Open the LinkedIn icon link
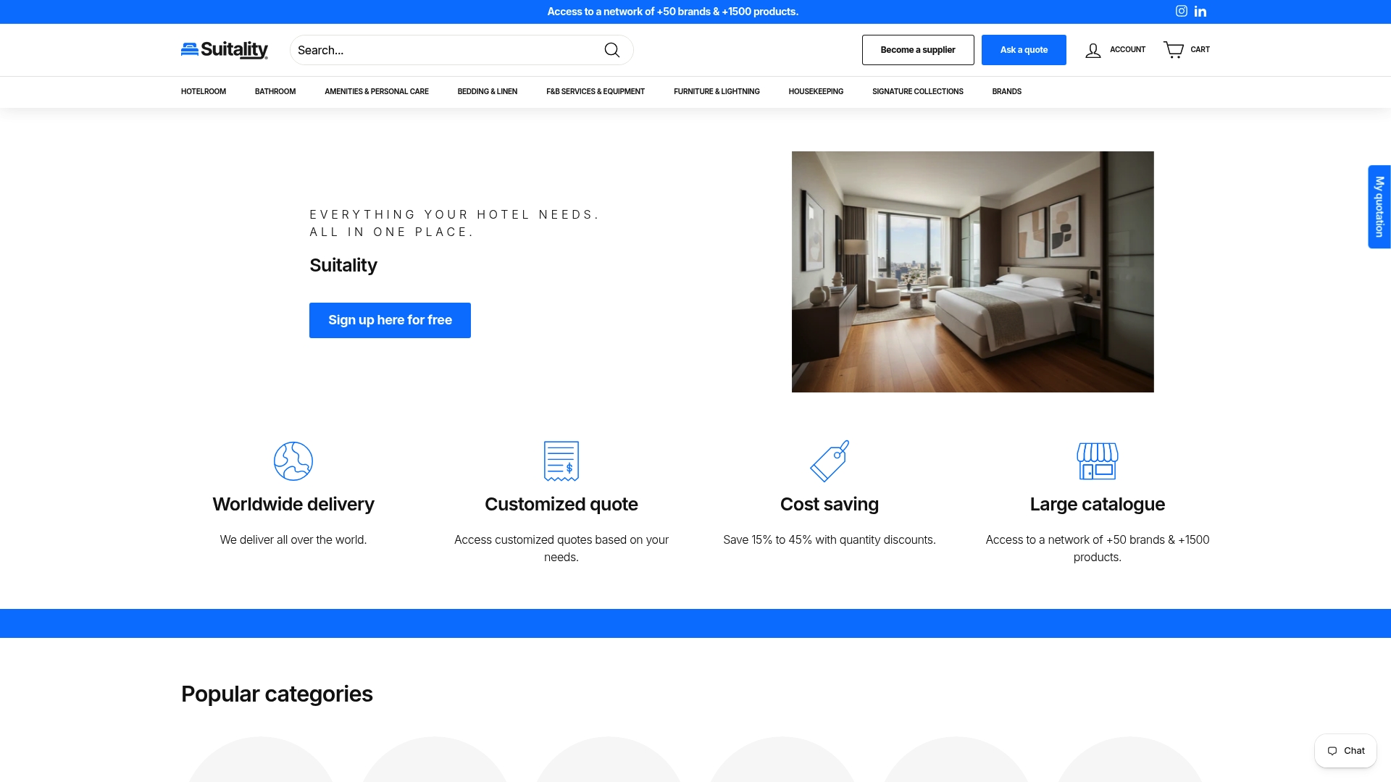The width and height of the screenshot is (1391, 782). (1200, 11)
